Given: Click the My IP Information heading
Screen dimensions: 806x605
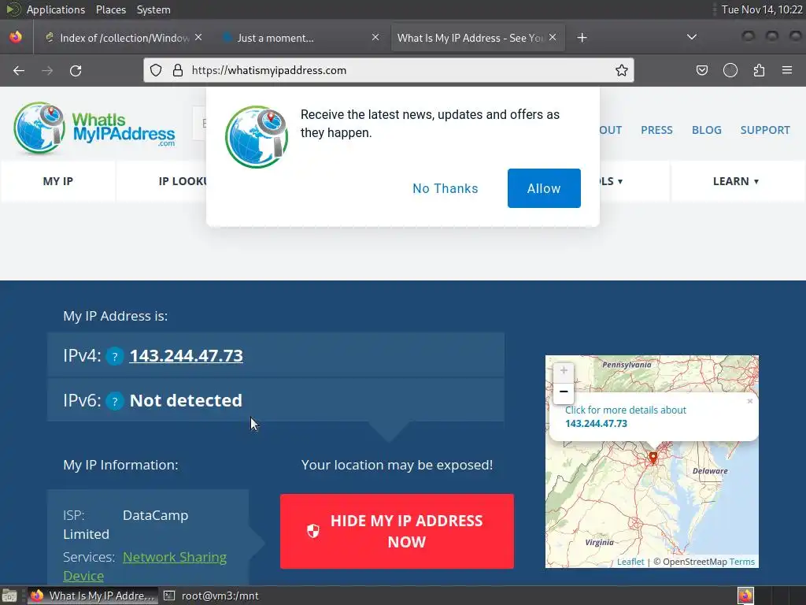Looking at the screenshot, I should point(120,465).
